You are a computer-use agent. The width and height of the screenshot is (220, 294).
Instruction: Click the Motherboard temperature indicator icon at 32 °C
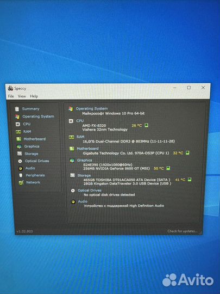[187, 153]
